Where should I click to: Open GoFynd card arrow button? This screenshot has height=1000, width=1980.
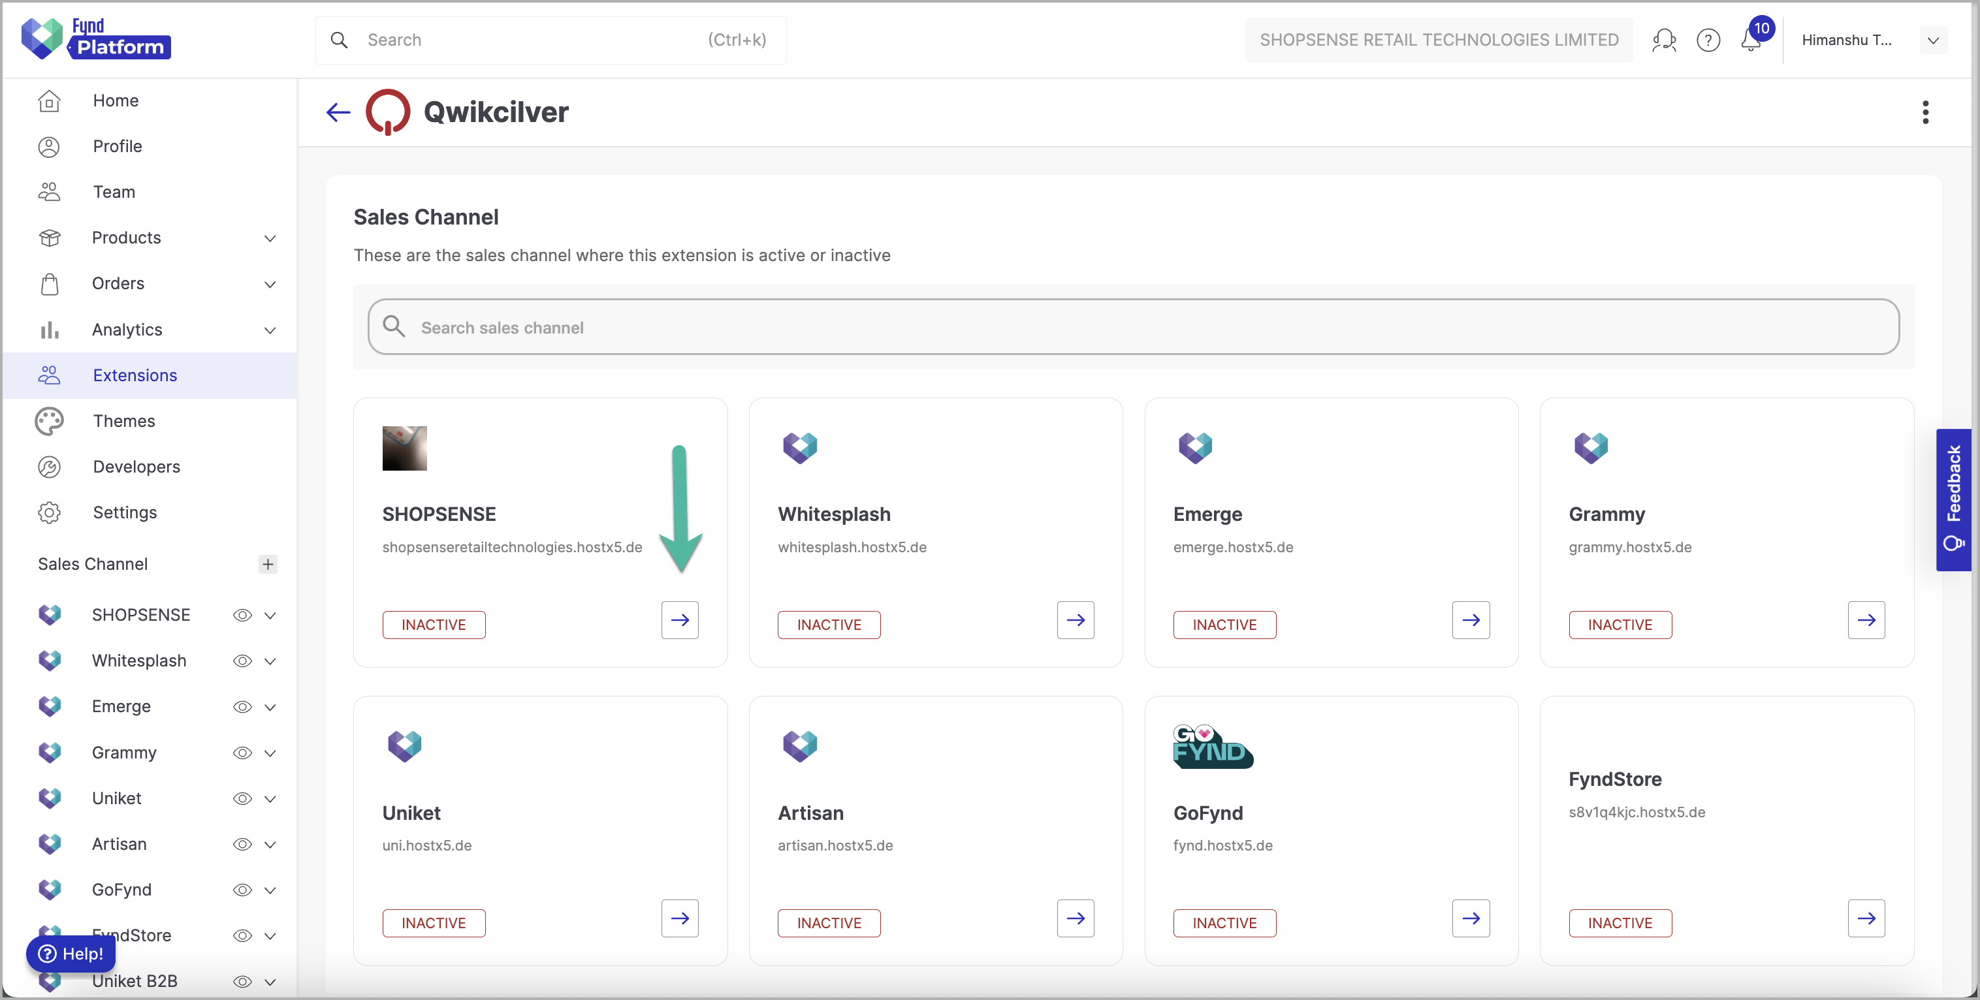(x=1471, y=918)
